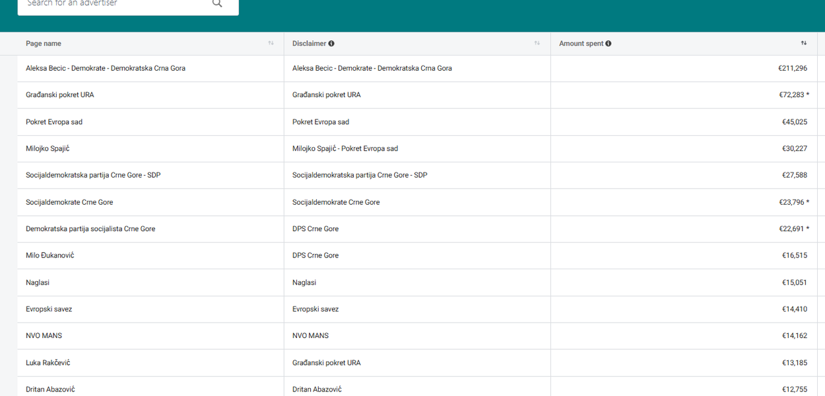Open Demokratska partija socijalista Crne Gore page
This screenshot has height=396, width=825.
(x=90, y=229)
